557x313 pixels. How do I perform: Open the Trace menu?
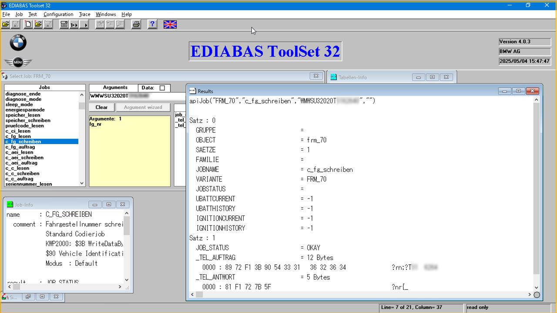point(84,14)
